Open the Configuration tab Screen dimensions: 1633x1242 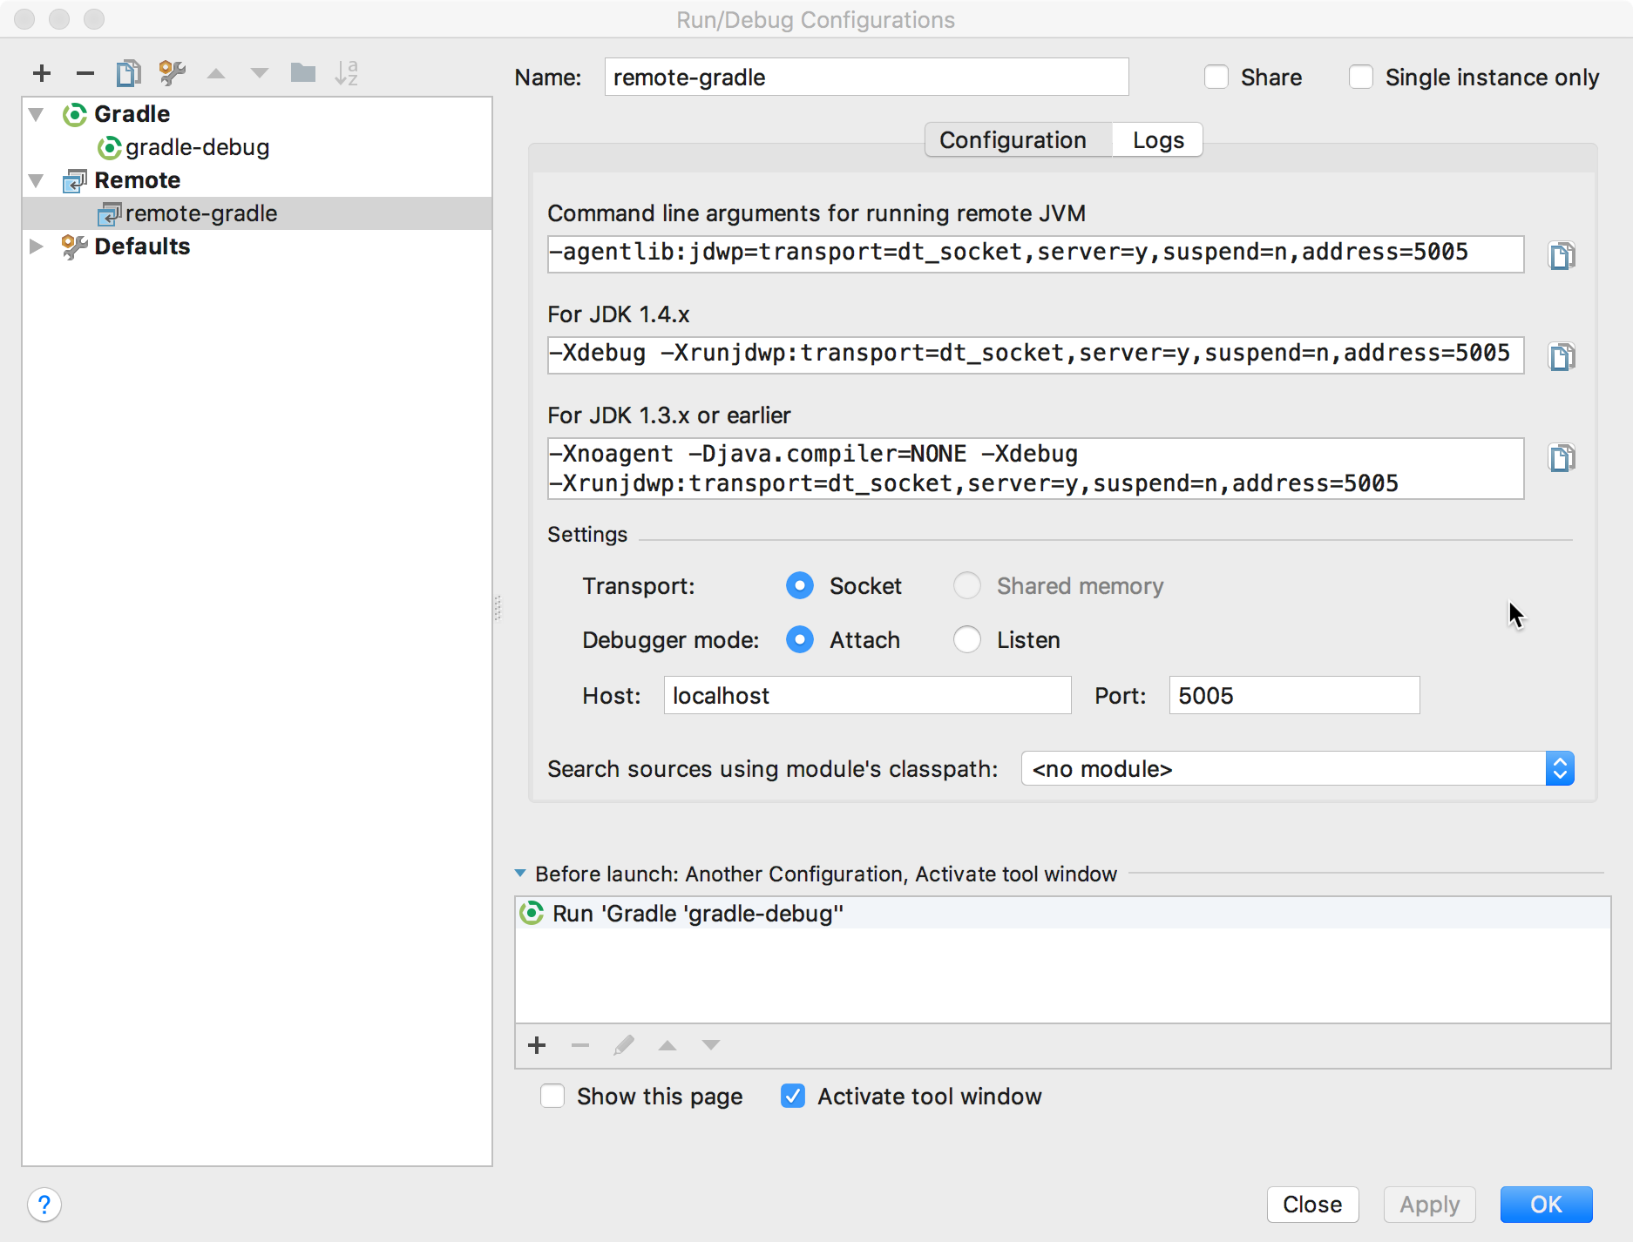(1013, 139)
